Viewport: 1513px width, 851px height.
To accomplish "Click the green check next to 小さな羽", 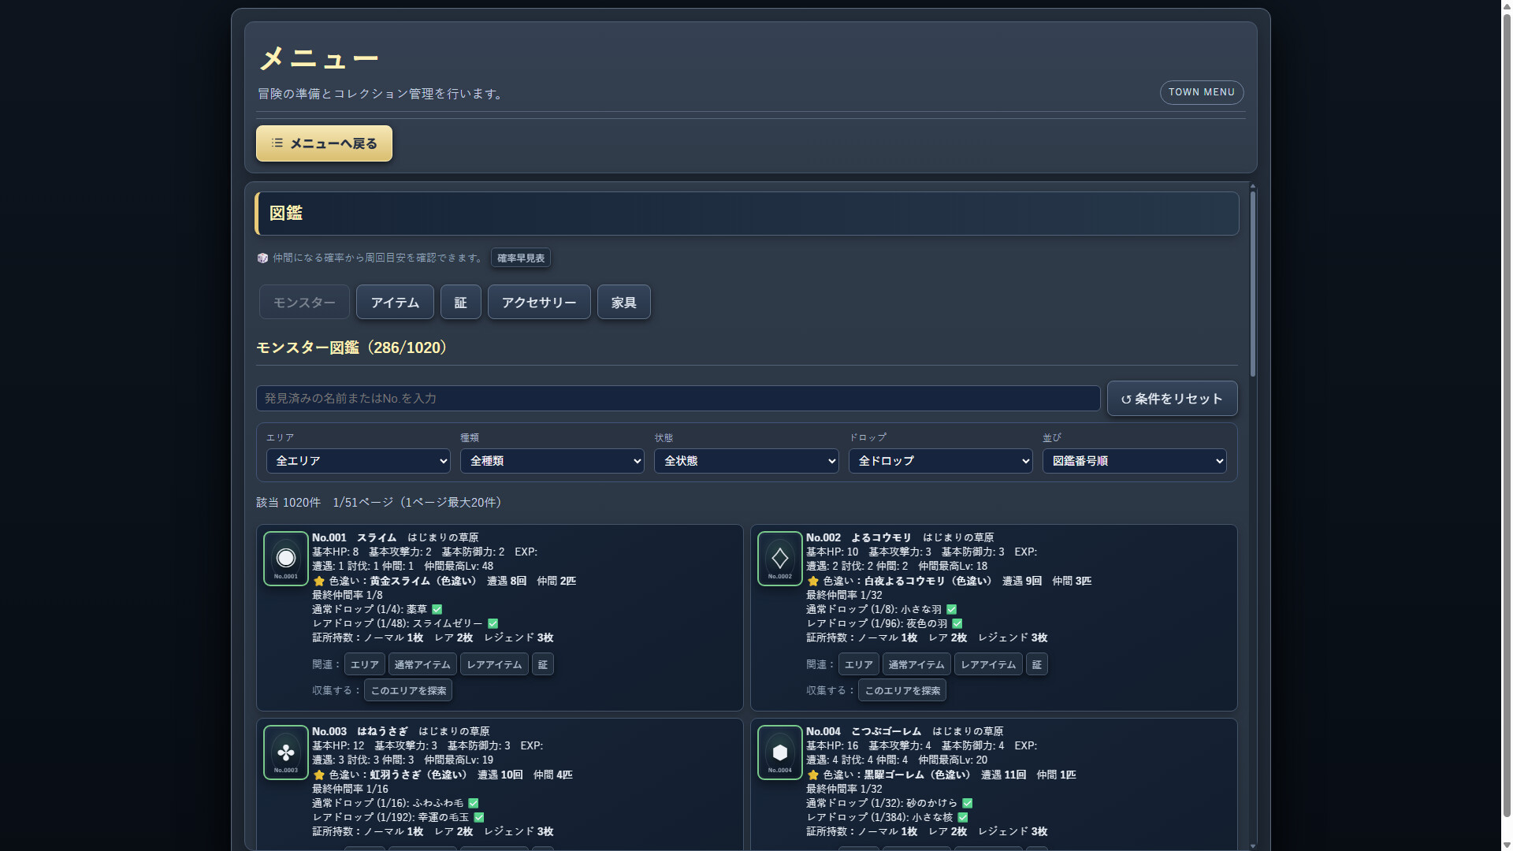I will click(952, 609).
